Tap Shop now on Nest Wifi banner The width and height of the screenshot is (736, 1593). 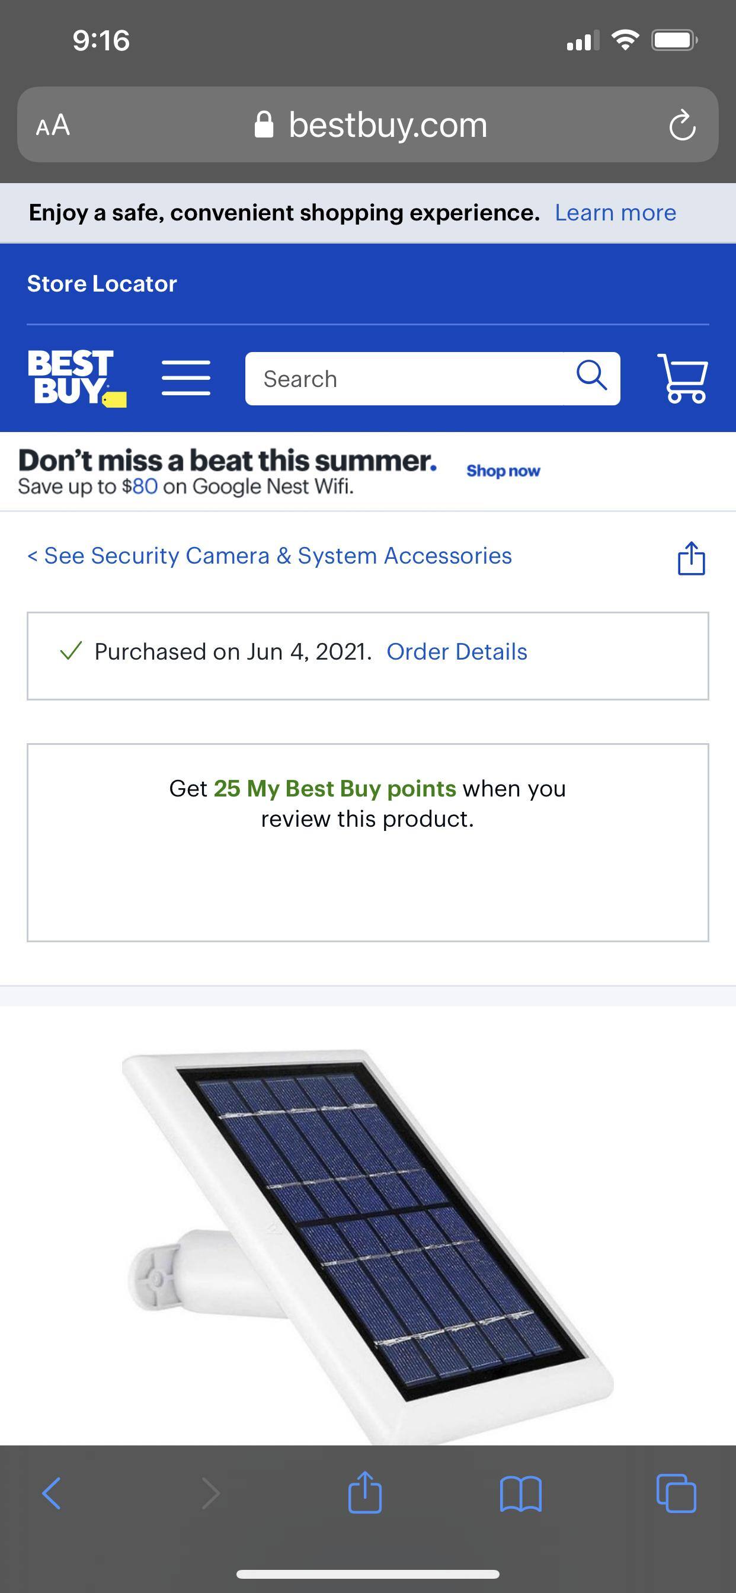[x=503, y=471]
